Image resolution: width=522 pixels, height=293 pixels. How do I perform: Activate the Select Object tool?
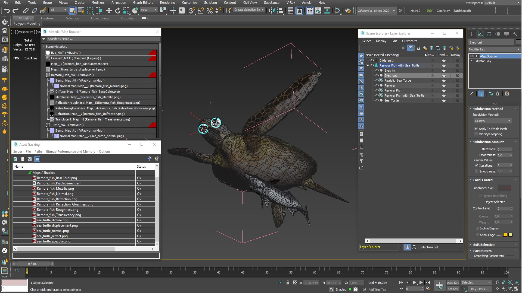[x=72, y=11]
